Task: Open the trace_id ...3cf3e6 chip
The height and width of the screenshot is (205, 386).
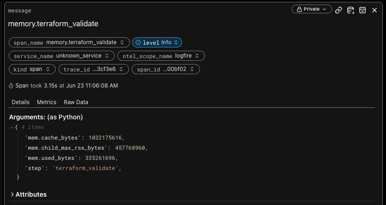Action: point(94,69)
